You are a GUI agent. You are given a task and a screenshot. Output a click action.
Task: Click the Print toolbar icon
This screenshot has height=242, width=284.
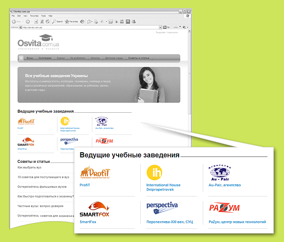(x=96, y=22)
